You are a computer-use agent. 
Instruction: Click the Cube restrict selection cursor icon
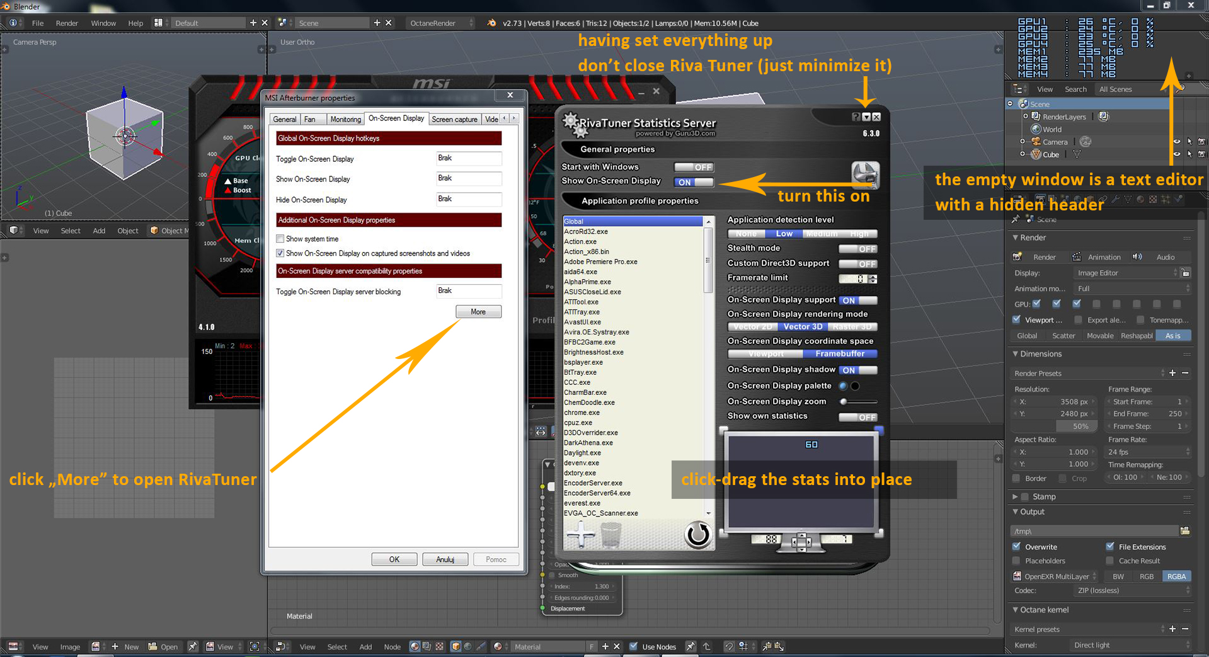[1189, 154]
